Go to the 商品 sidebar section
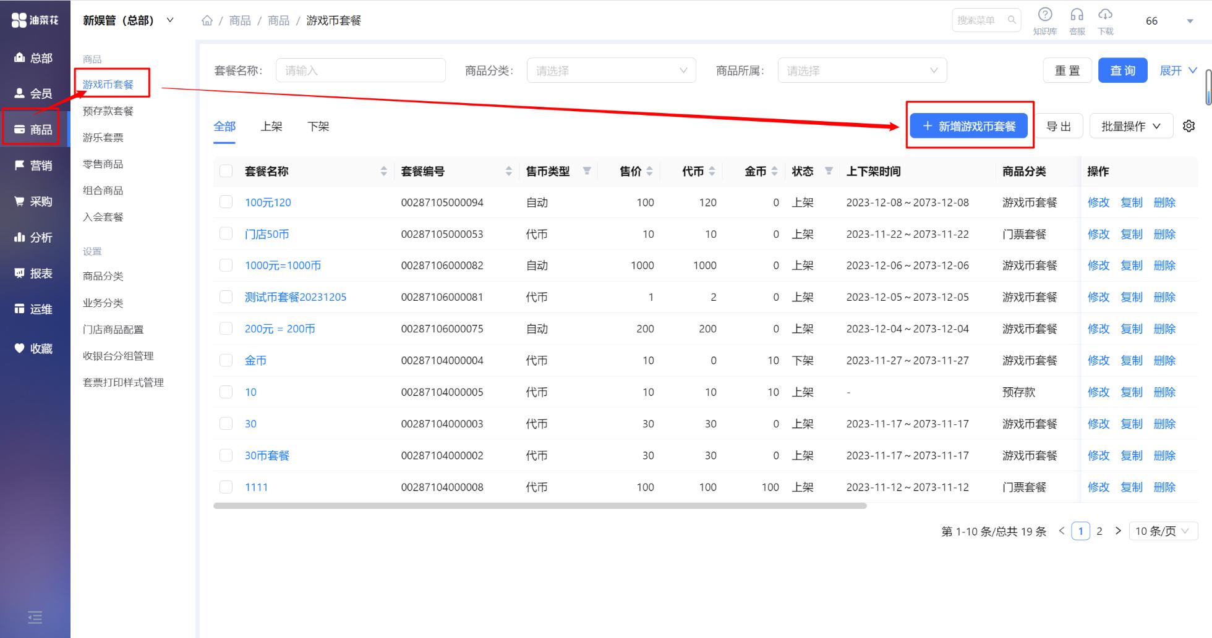 pos(34,130)
